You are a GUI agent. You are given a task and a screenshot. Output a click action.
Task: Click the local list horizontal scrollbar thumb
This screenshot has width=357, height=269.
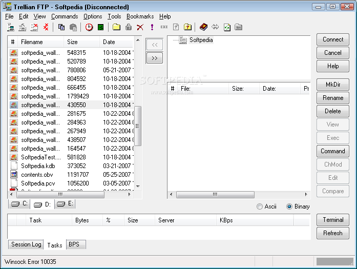(x=60, y=195)
